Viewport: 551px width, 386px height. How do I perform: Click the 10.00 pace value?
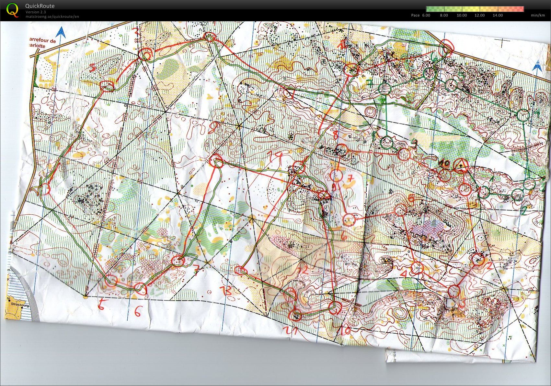[x=462, y=15]
